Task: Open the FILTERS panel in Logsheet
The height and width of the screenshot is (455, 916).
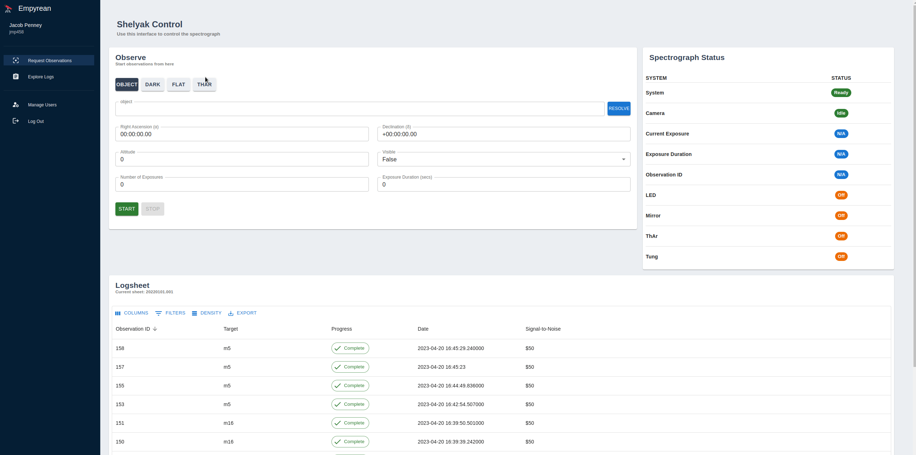Action: pyautogui.click(x=170, y=313)
